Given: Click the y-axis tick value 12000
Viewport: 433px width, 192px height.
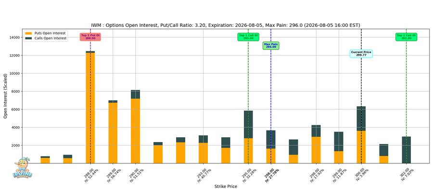Looking at the screenshot, I should coord(15,55).
